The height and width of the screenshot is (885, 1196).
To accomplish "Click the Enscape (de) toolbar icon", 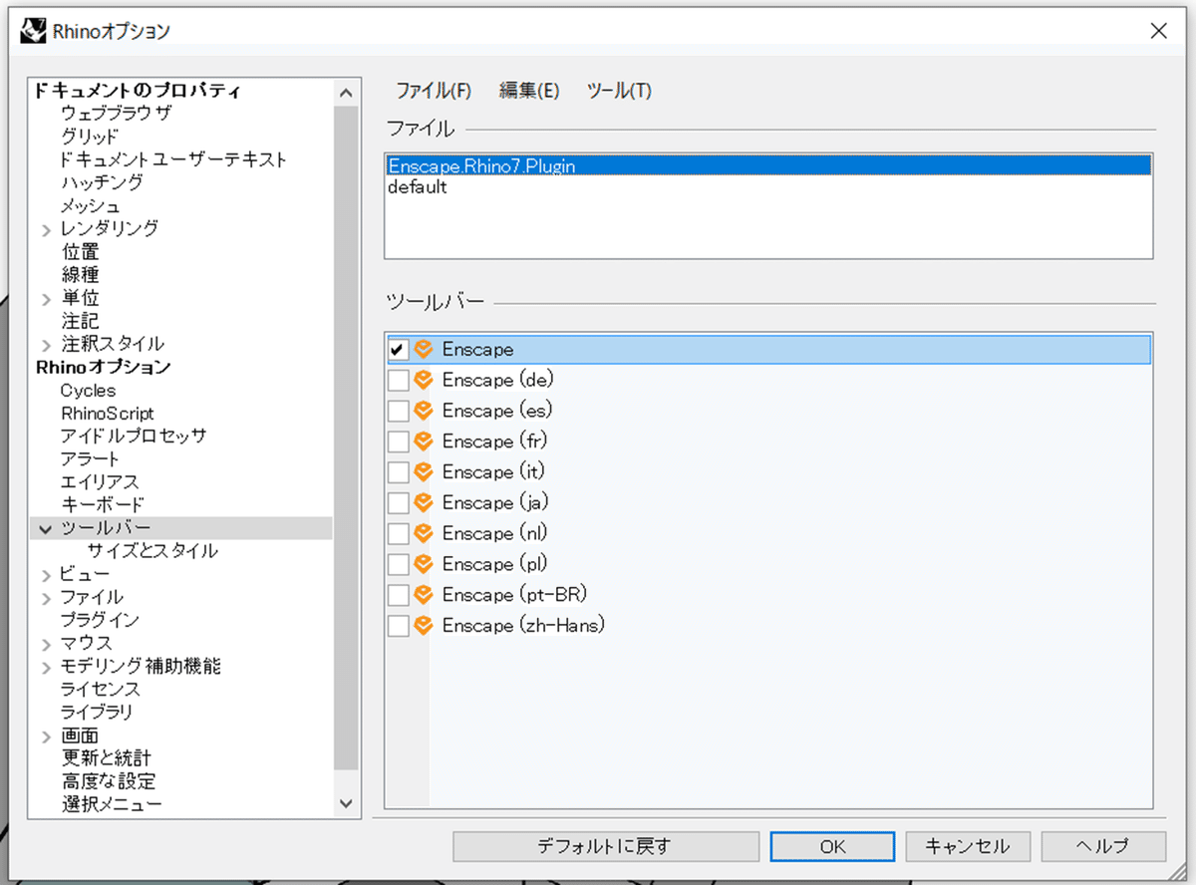I will point(424,380).
